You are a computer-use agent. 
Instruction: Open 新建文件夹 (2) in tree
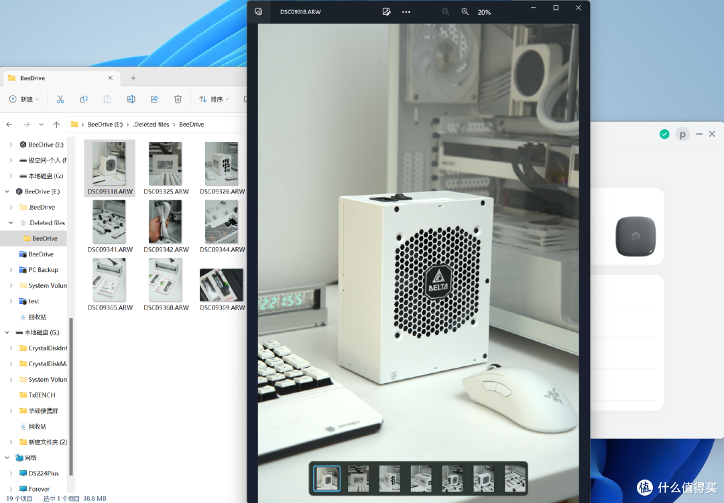click(43, 442)
